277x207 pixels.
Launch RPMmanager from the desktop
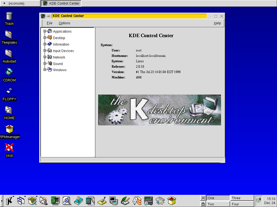click(x=9, y=132)
